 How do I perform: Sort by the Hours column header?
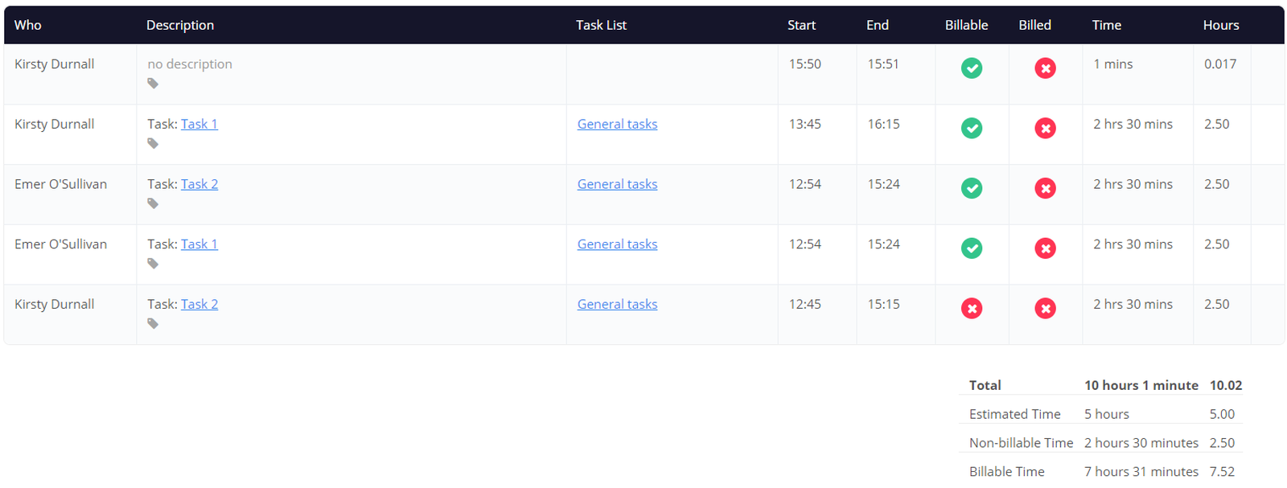tap(1220, 25)
